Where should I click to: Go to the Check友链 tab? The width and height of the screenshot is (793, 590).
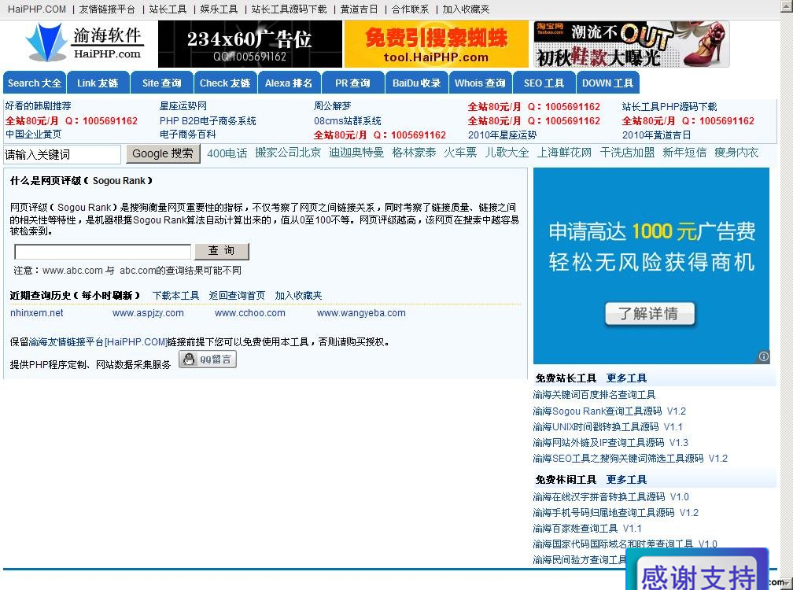tap(225, 83)
